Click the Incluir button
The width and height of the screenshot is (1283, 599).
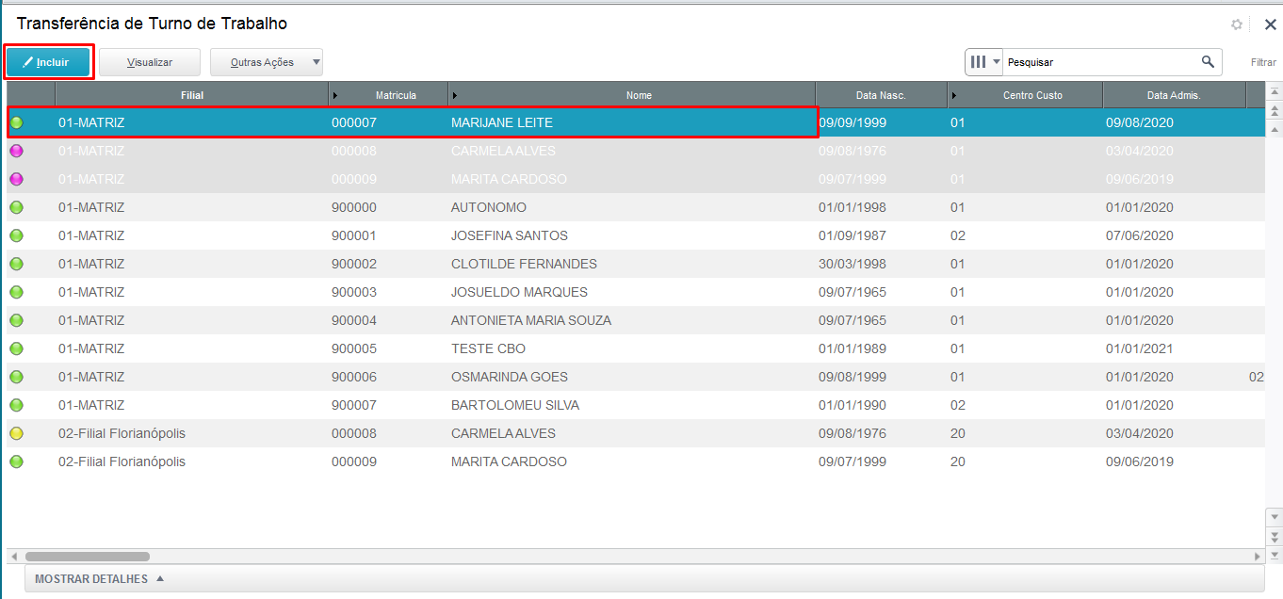click(49, 62)
